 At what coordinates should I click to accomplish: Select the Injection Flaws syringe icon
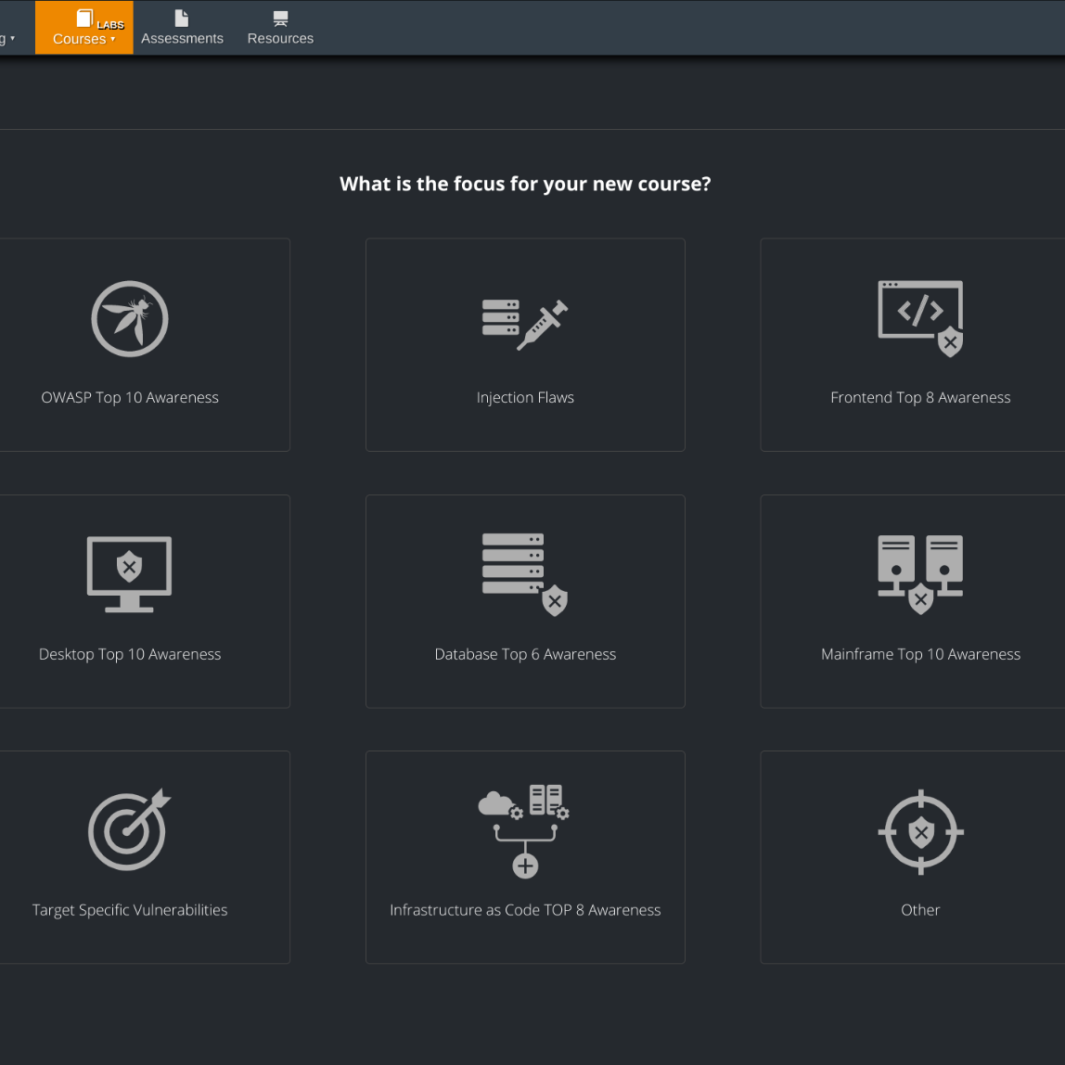tap(525, 324)
